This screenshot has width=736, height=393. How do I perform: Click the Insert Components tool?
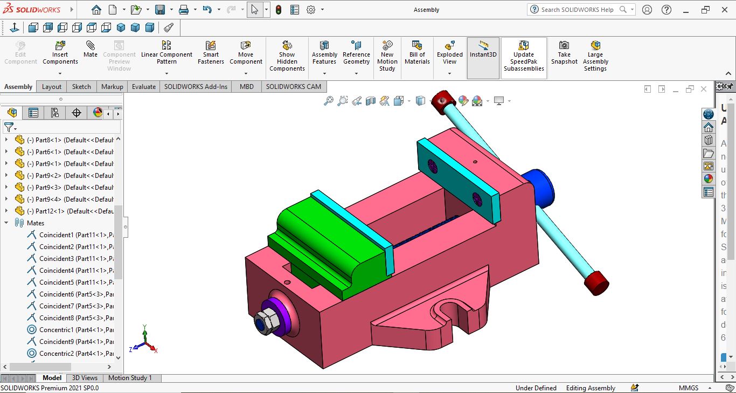60,53
